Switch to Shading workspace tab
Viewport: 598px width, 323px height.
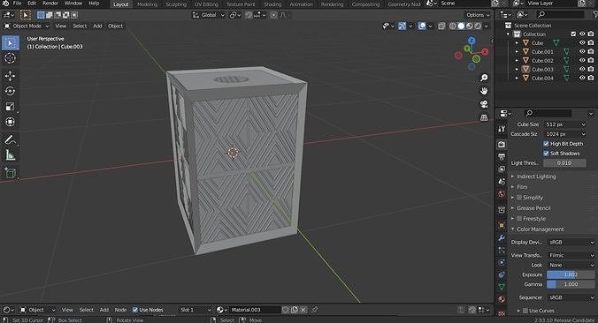pyautogui.click(x=272, y=4)
